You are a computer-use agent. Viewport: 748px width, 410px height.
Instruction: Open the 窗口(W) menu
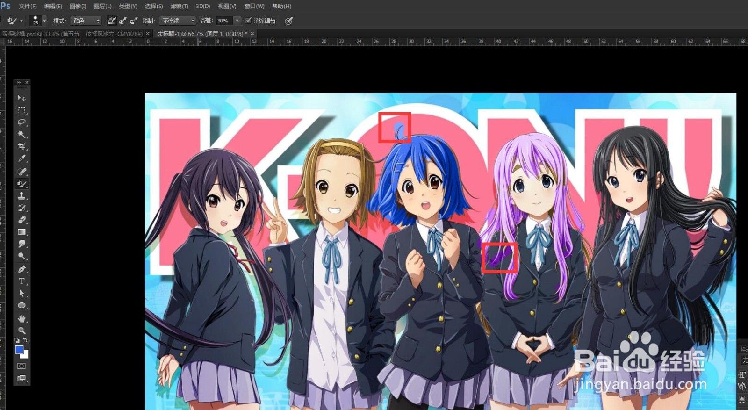[254, 6]
